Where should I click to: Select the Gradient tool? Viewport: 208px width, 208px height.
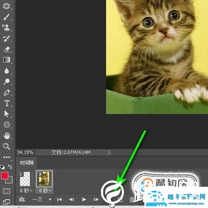pyautogui.click(x=6, y=60)
